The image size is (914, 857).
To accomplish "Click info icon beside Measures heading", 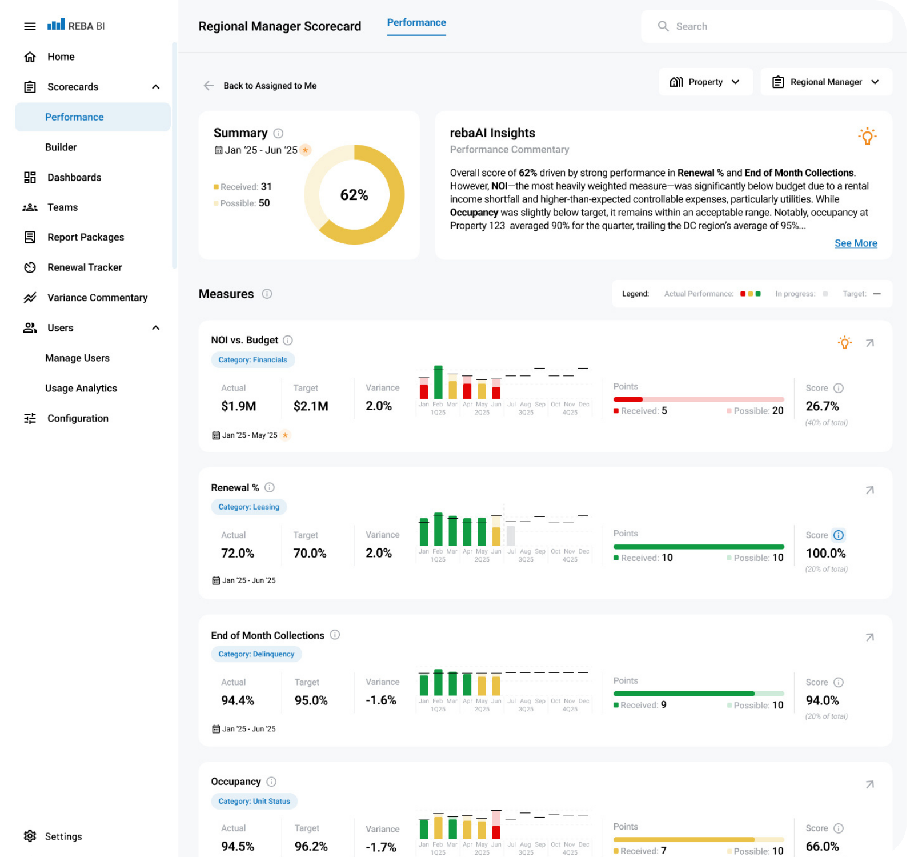I will [x=267, y=294].
